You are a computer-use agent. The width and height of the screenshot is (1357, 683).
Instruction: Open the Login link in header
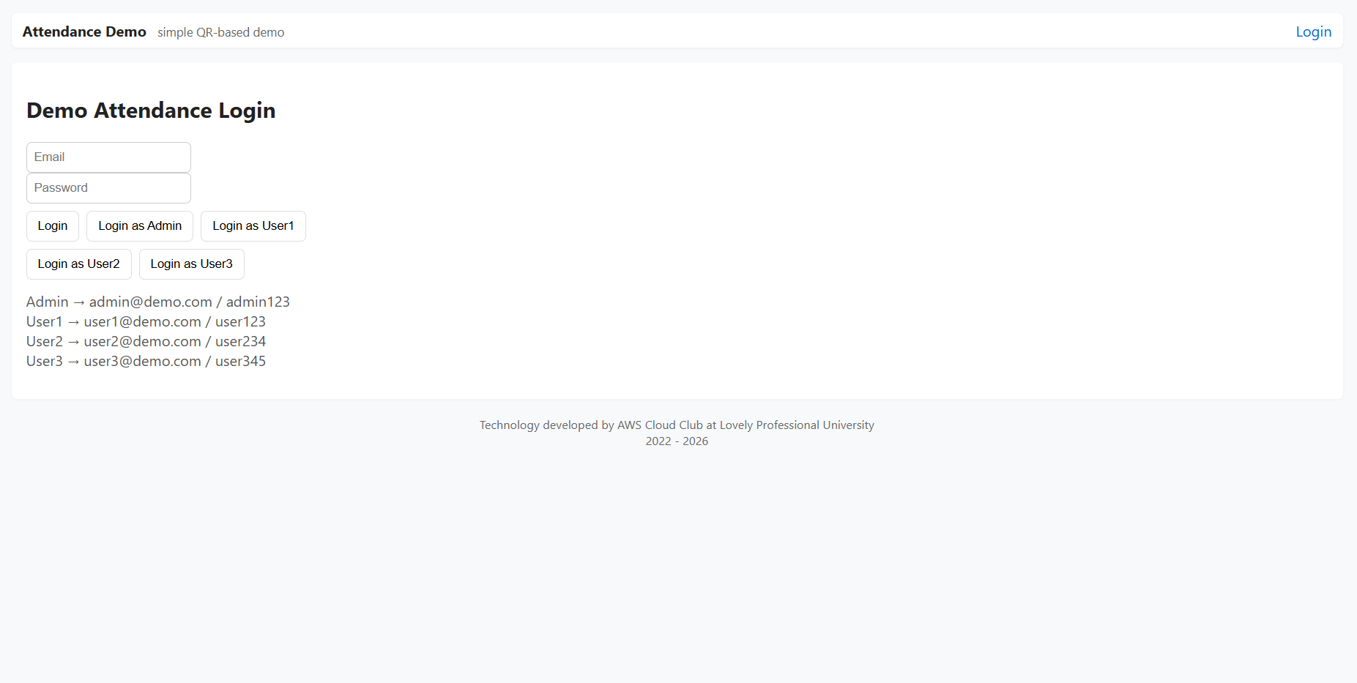[1313, 31]
